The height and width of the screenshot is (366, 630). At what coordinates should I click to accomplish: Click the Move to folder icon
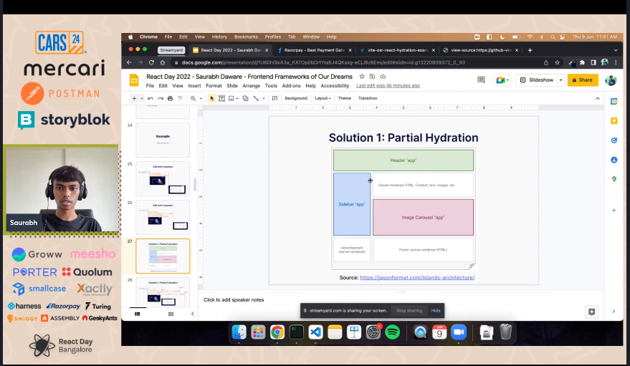[372, 76]
